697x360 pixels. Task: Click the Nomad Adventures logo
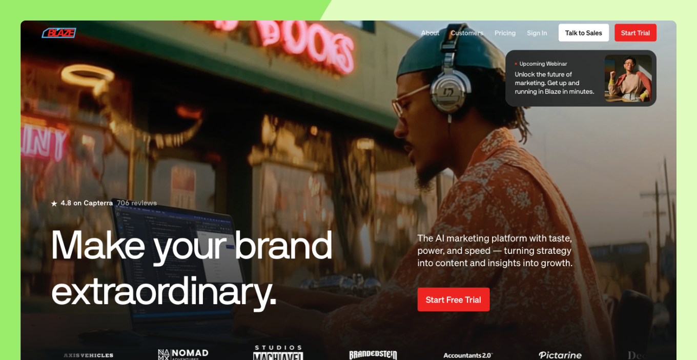[183, 354]
